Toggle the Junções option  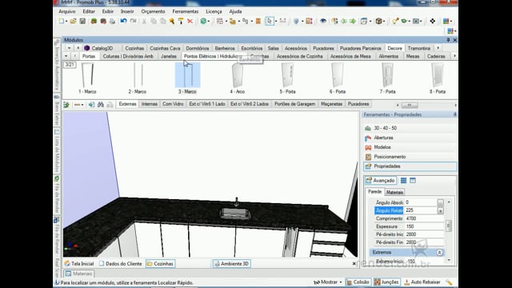pyautogui.click(x=386, y=282)
